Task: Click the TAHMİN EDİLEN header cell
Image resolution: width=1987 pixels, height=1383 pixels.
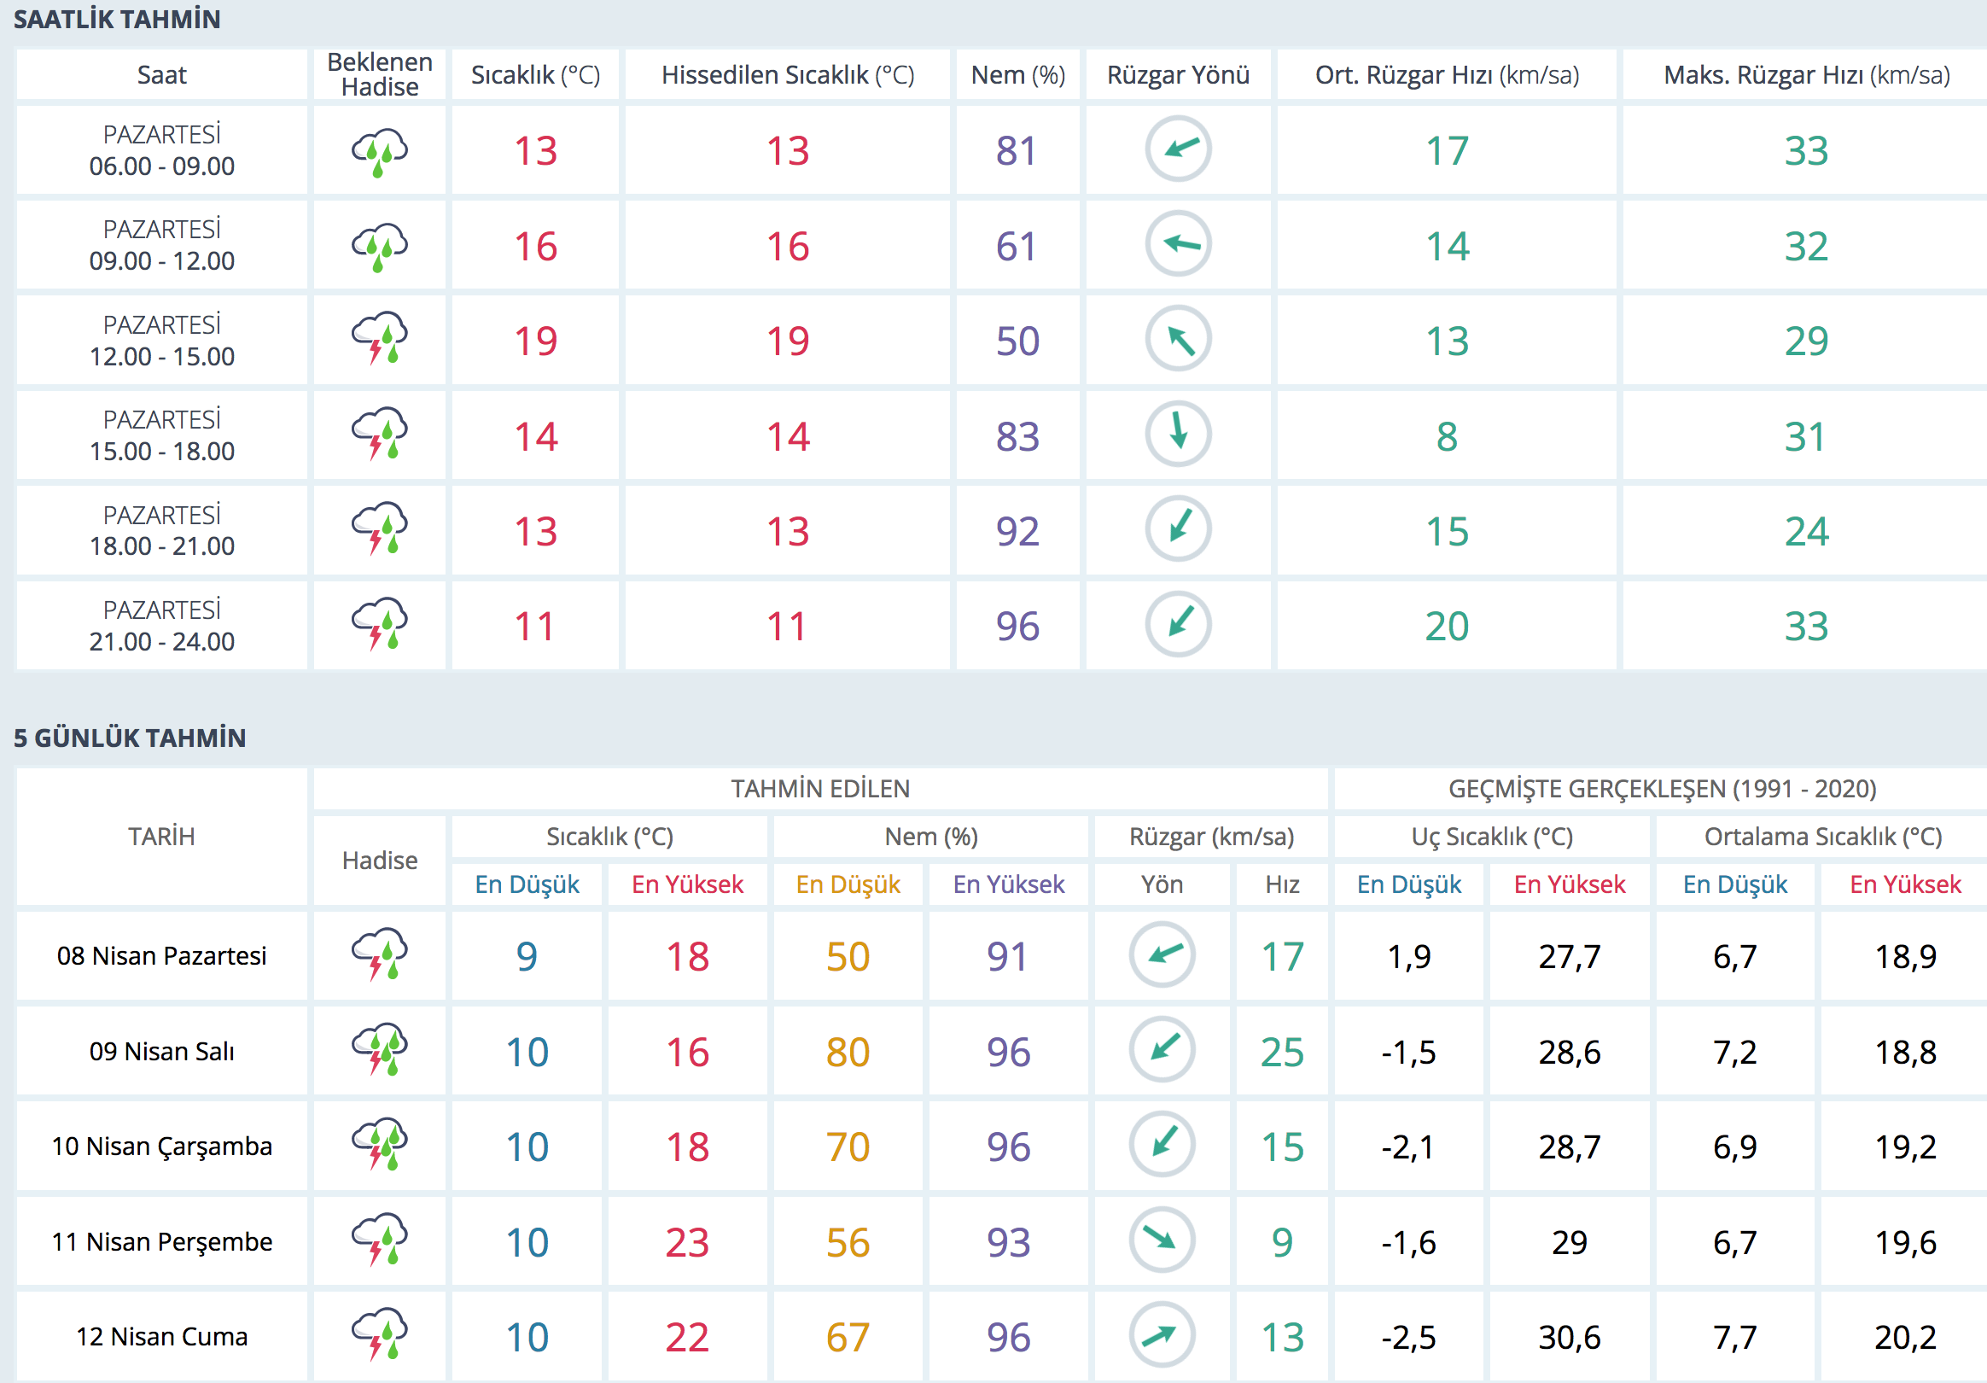Action: coord(819,789)
